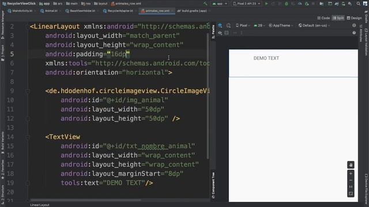
Task: Click the Make Project hammer icon
Action: point(205,3)
